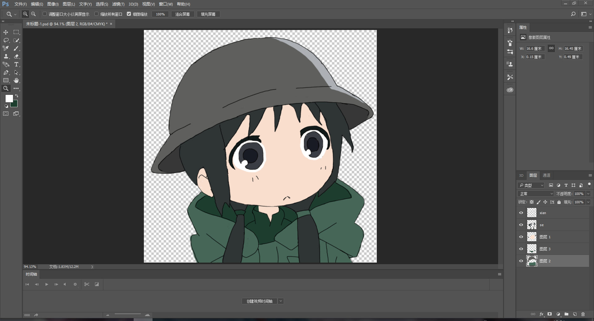Viewport: 594px width, 321px height.
Task: Choose Zoom Out mode in options bar
Action: [x=33, y=14]
